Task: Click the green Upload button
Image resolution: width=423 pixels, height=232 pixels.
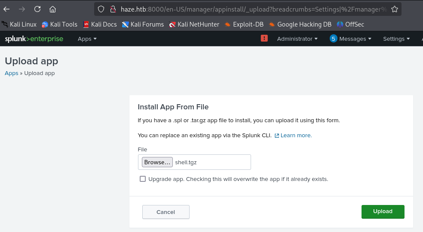Action: click(x=383, y=211)
